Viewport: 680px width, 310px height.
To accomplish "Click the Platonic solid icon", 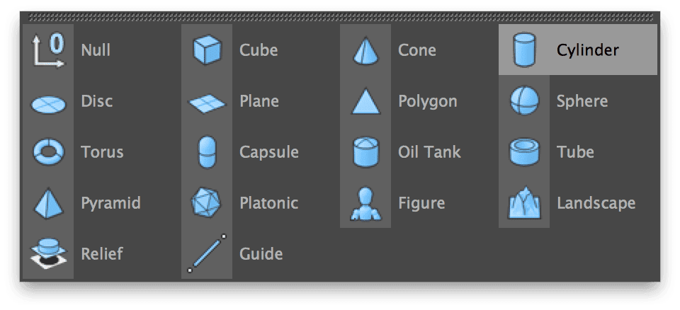I will pos(207,202).
